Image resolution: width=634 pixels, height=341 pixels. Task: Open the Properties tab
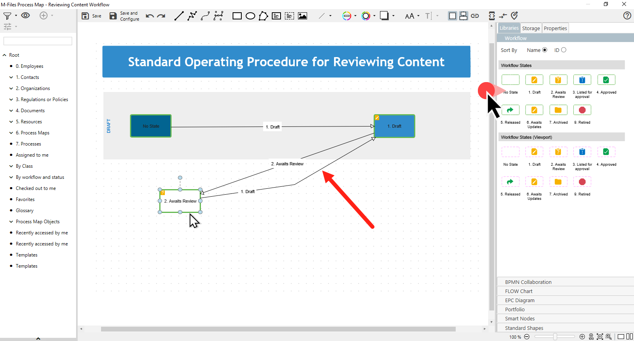555,28
